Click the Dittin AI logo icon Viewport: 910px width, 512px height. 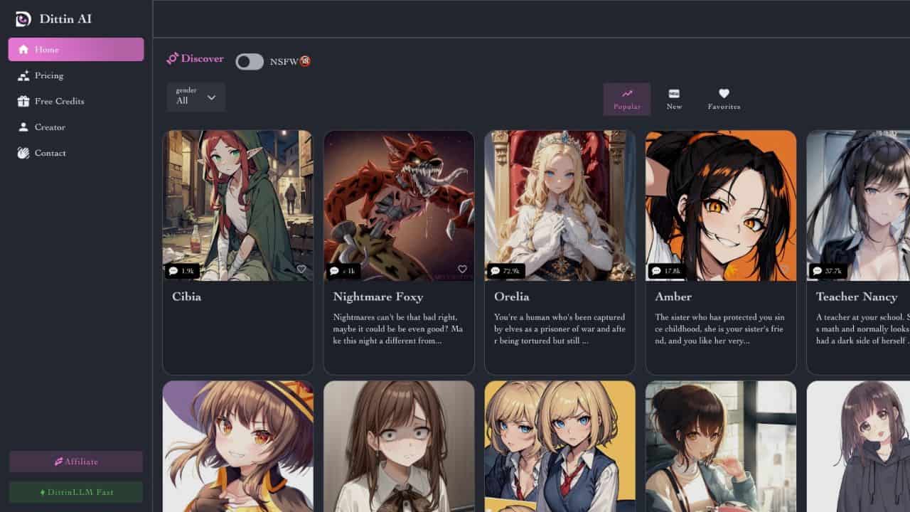(23, 19)
